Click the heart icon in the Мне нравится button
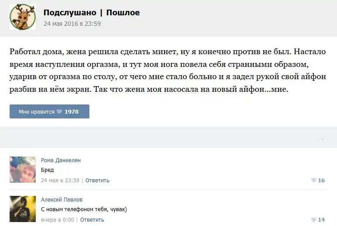 59,112
